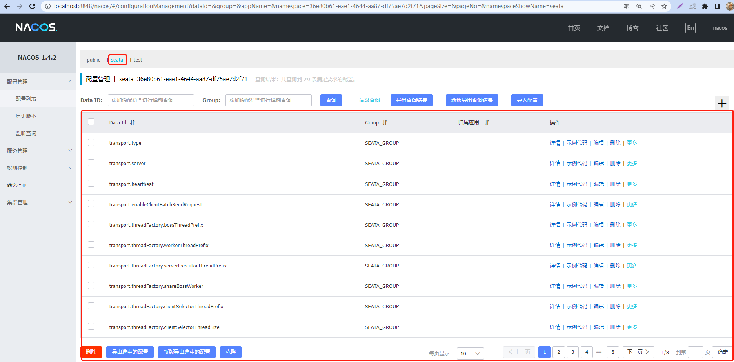This screenshot has width=734, height=362.
Task: Click the share page icon
Action: coord(652,6)
